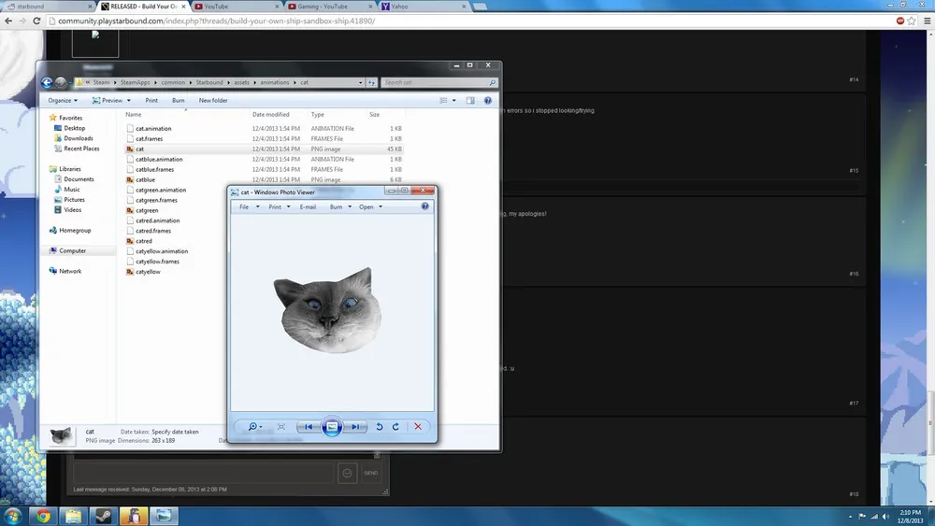
Task: Open the Steam icon on taskbar
Action: [104, 515]
